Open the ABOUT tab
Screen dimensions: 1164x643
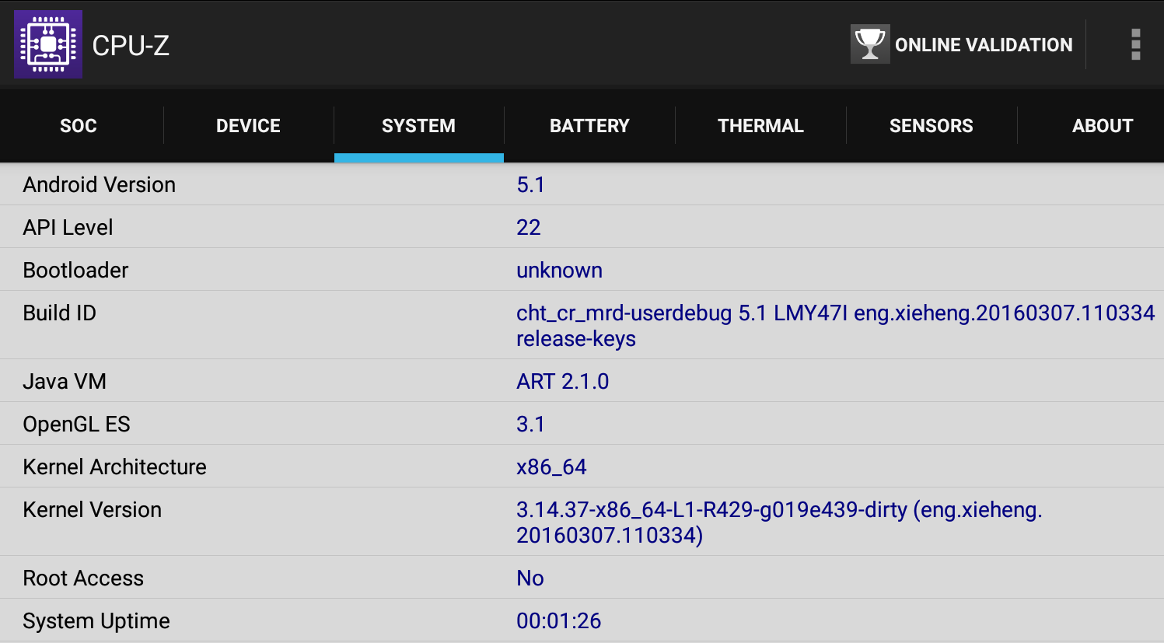(1102, 126)
